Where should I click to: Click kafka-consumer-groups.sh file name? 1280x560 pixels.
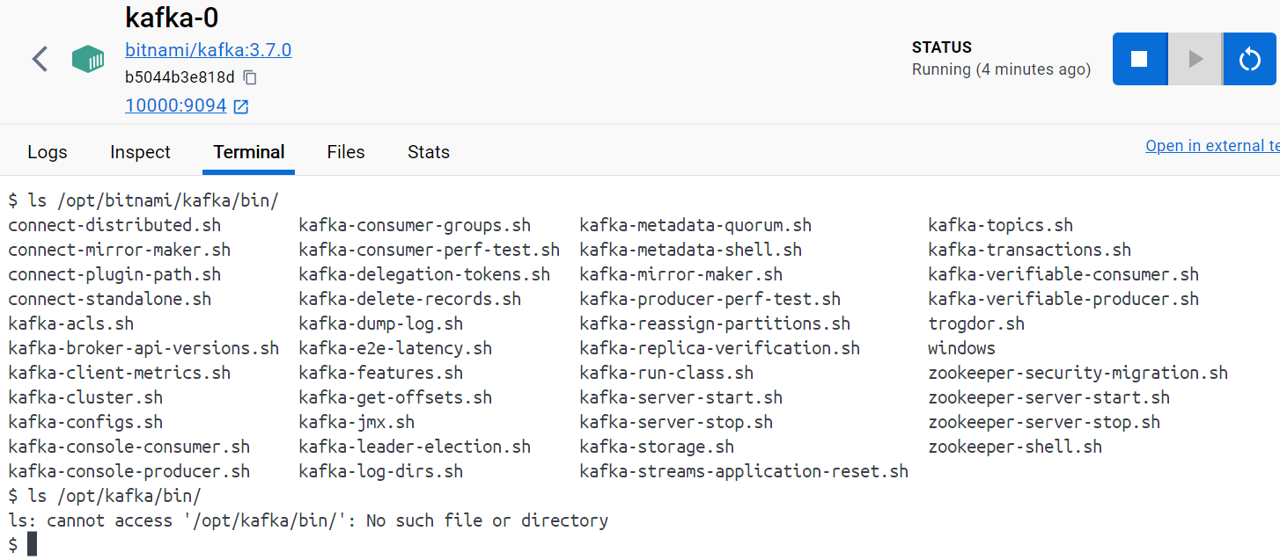415,225
